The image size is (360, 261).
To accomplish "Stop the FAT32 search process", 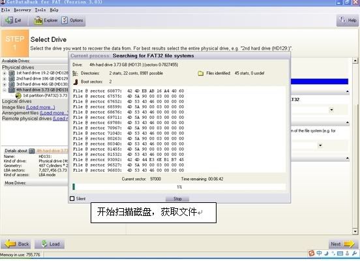I will 177,199.
